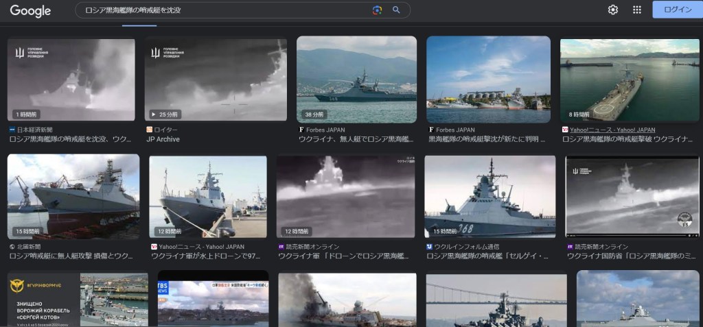
Task: Click the Yahoo!ニュース - Yahoo! JAPAN source link
Action: [x=612, y=130]
